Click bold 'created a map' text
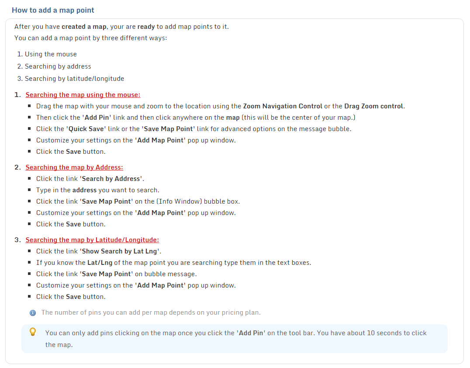 coord(84,27)
